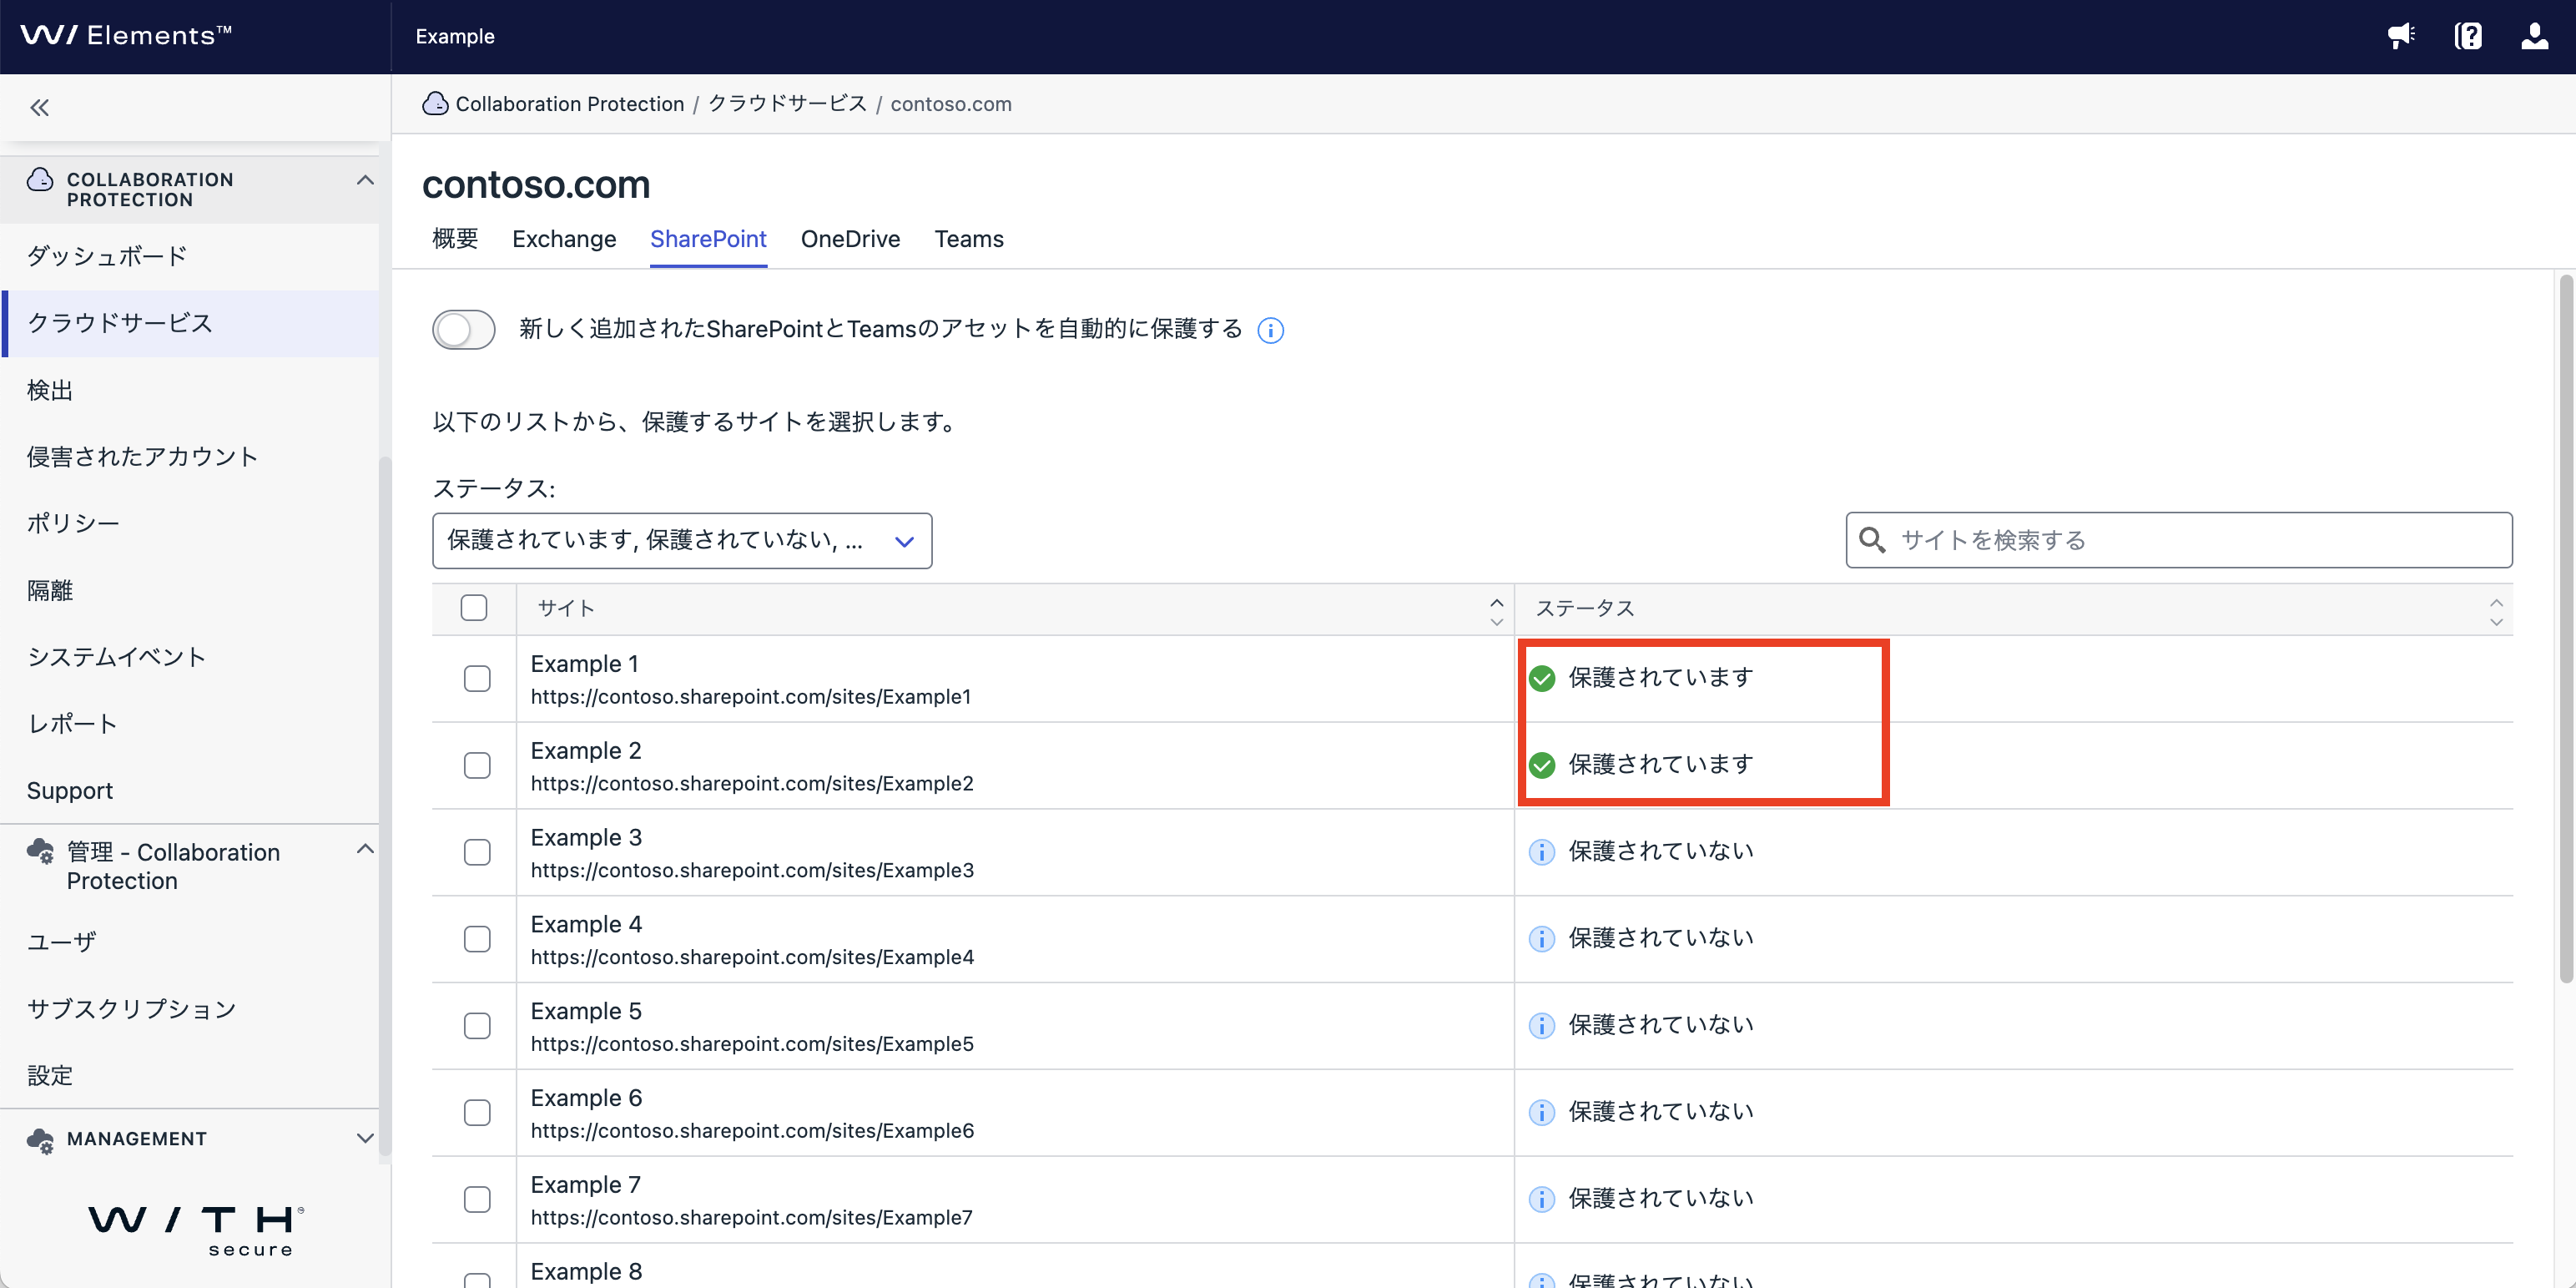Click the 管理 cloud-gear icon in sidebar
The image size is (2576, 1288).
click(41, 852)
